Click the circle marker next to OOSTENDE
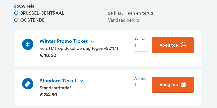Screen dimensions: 217x108 coord(16,20)
